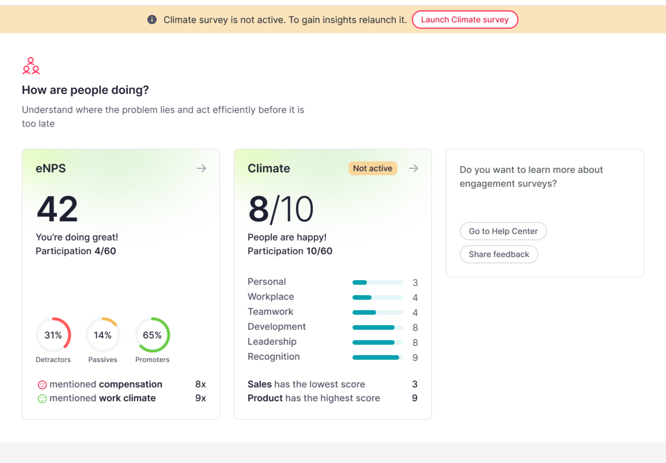Image resolution: width=666 pixels, height=463 pixels.
Task: Click the Not active status badge
Action: tap(373, 168)
